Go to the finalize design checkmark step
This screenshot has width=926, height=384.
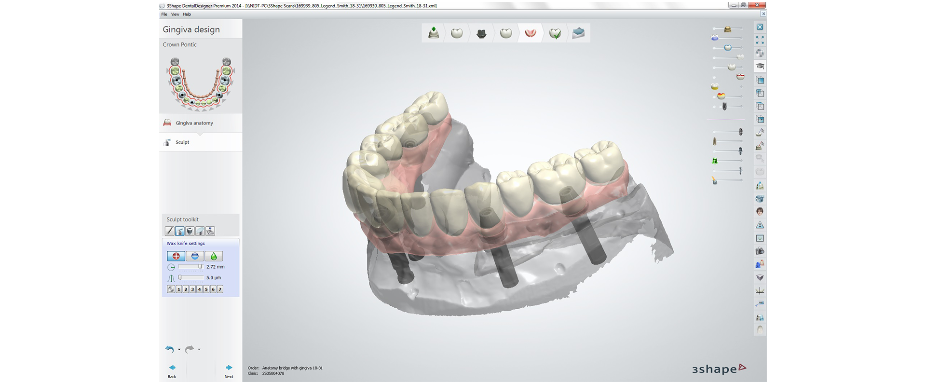tap(555, 33)
